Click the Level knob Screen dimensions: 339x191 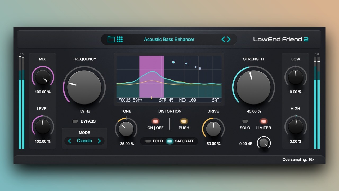pyautogui.click(x=43, y=127)
